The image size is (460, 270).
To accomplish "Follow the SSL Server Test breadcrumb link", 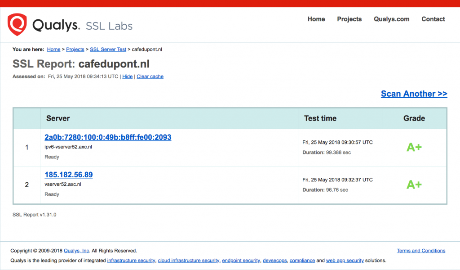I will tap(108, 49).
